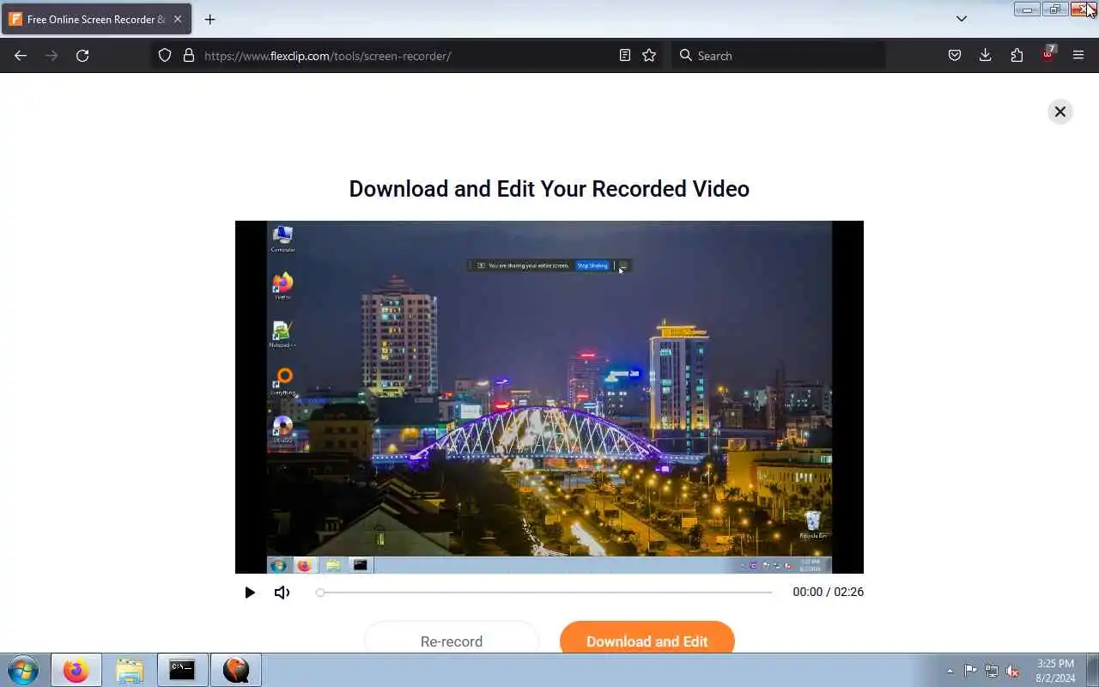Open Windows Explorer from taskbar

click(130, 670)
